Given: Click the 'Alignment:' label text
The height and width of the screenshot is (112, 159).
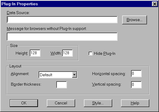Looking at the screenshot, I should coord(20,74).
